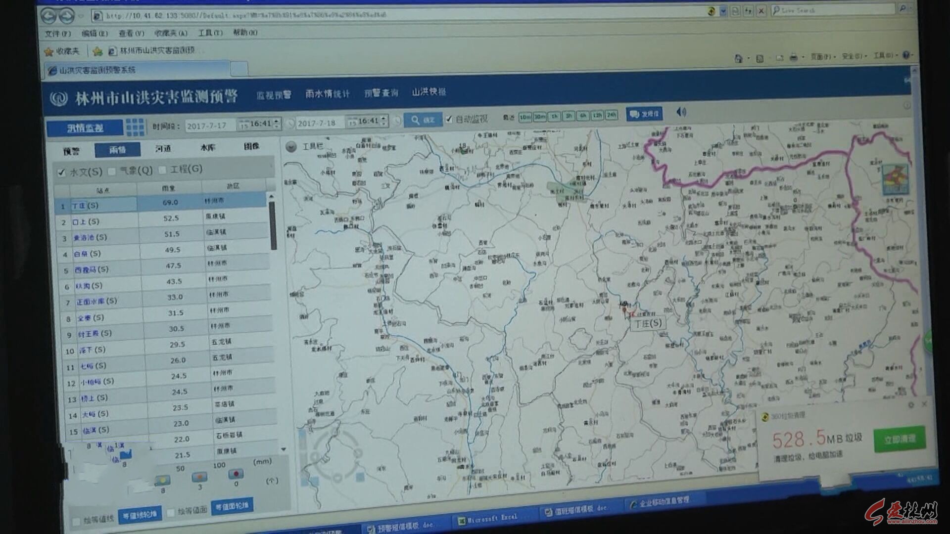This screenshot has width=950, height=534.
Task: Click the overview minimap thumbnail
Action: (x=896, y=180)
